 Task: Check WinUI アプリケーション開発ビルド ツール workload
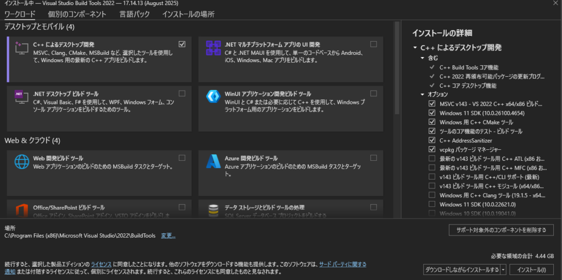(x=373, y=93)
